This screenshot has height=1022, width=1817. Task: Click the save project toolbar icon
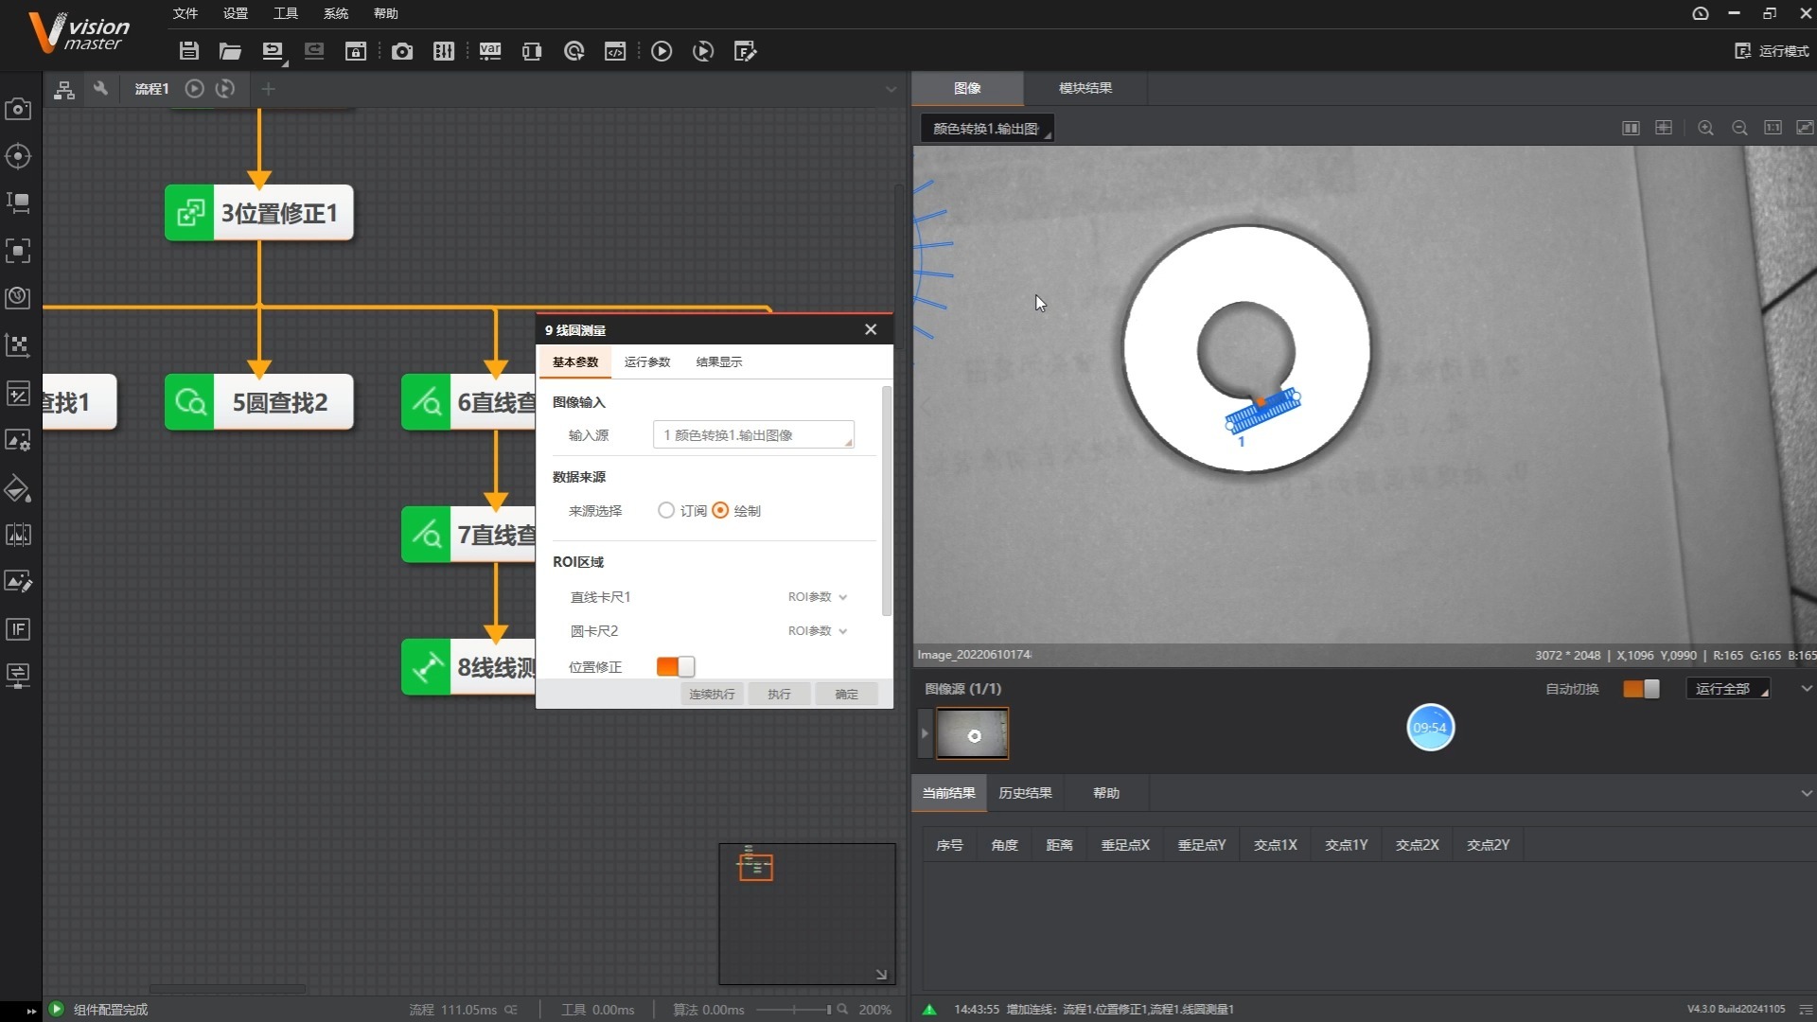point(188,51)
